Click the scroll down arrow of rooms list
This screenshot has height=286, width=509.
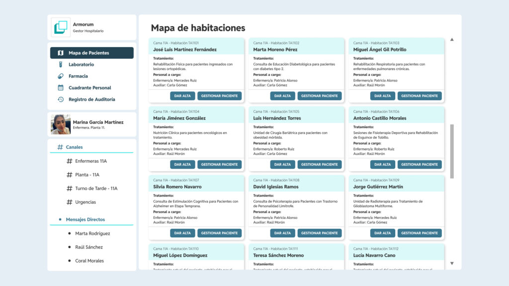(452, 263)
